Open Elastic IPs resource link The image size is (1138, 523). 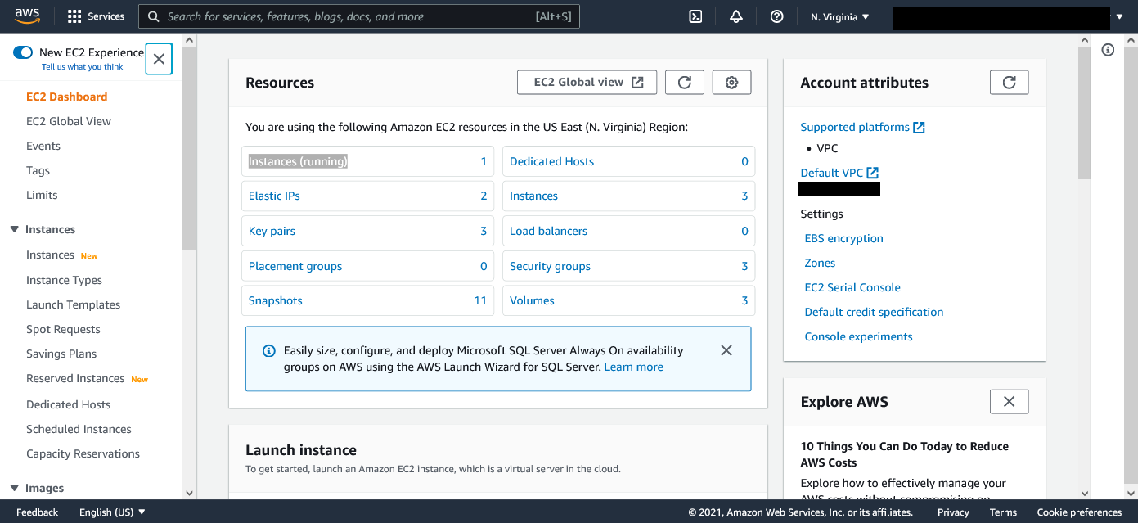coord(274,196)
